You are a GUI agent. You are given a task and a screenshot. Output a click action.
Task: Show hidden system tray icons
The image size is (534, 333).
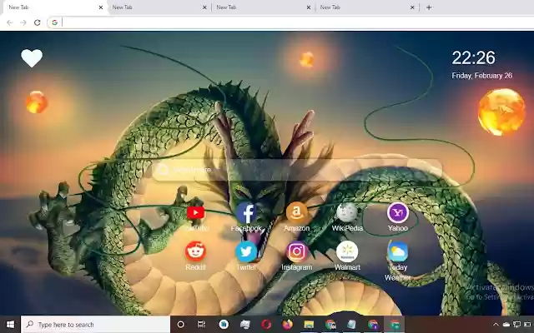point(496,325)
